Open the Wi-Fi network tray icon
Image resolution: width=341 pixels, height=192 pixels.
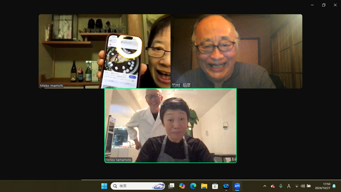pos(297,186)
